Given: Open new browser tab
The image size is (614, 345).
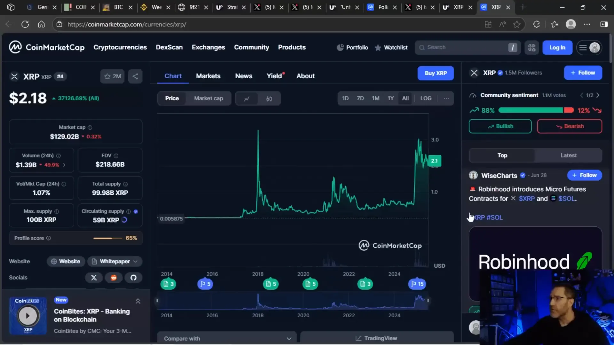Looking at the screenshot, I should (523, 7).
